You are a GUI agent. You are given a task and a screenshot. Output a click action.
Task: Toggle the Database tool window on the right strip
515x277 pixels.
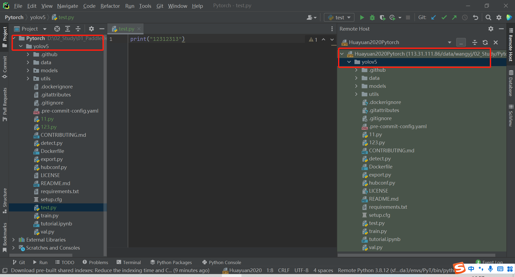[x=511, y=83]
